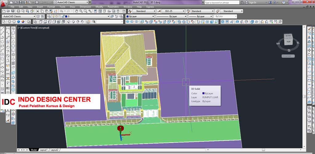The height and width of the screenshot is (154, 315).
Task: Click the horizontal scrollbar thumb
Action: tap(263, 150)
